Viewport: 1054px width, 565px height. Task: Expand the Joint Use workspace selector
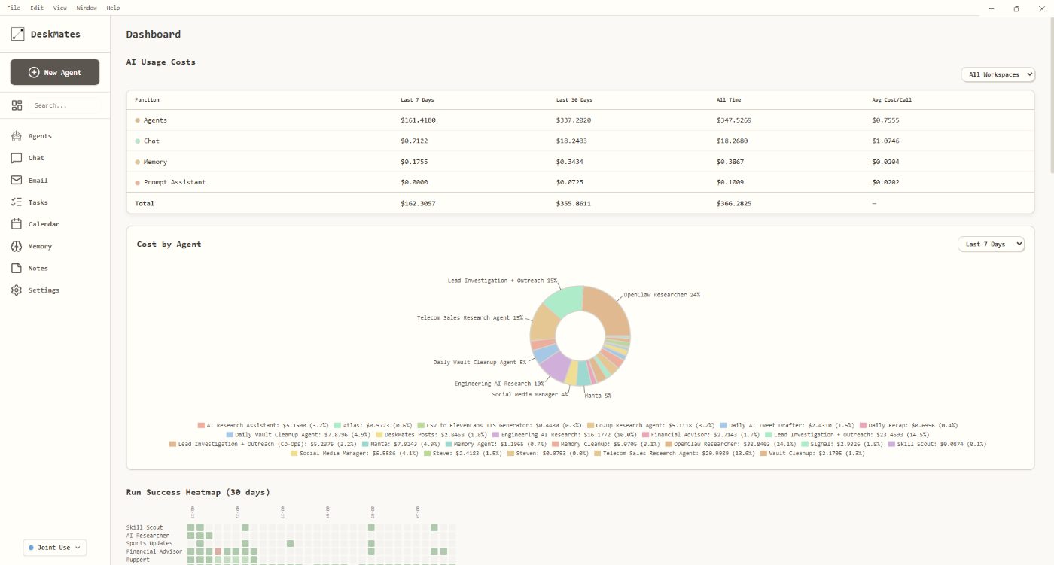coord(55,548)
